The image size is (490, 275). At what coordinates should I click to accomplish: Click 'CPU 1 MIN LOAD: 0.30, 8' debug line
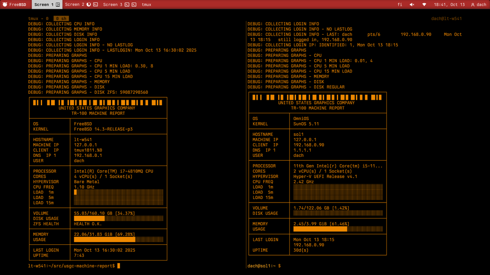(91, 66)
